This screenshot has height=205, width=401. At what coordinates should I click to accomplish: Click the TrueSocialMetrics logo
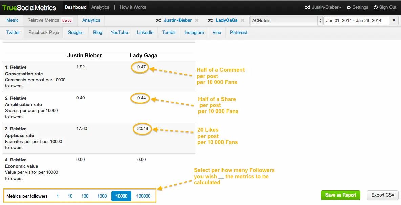coord(29,7)
